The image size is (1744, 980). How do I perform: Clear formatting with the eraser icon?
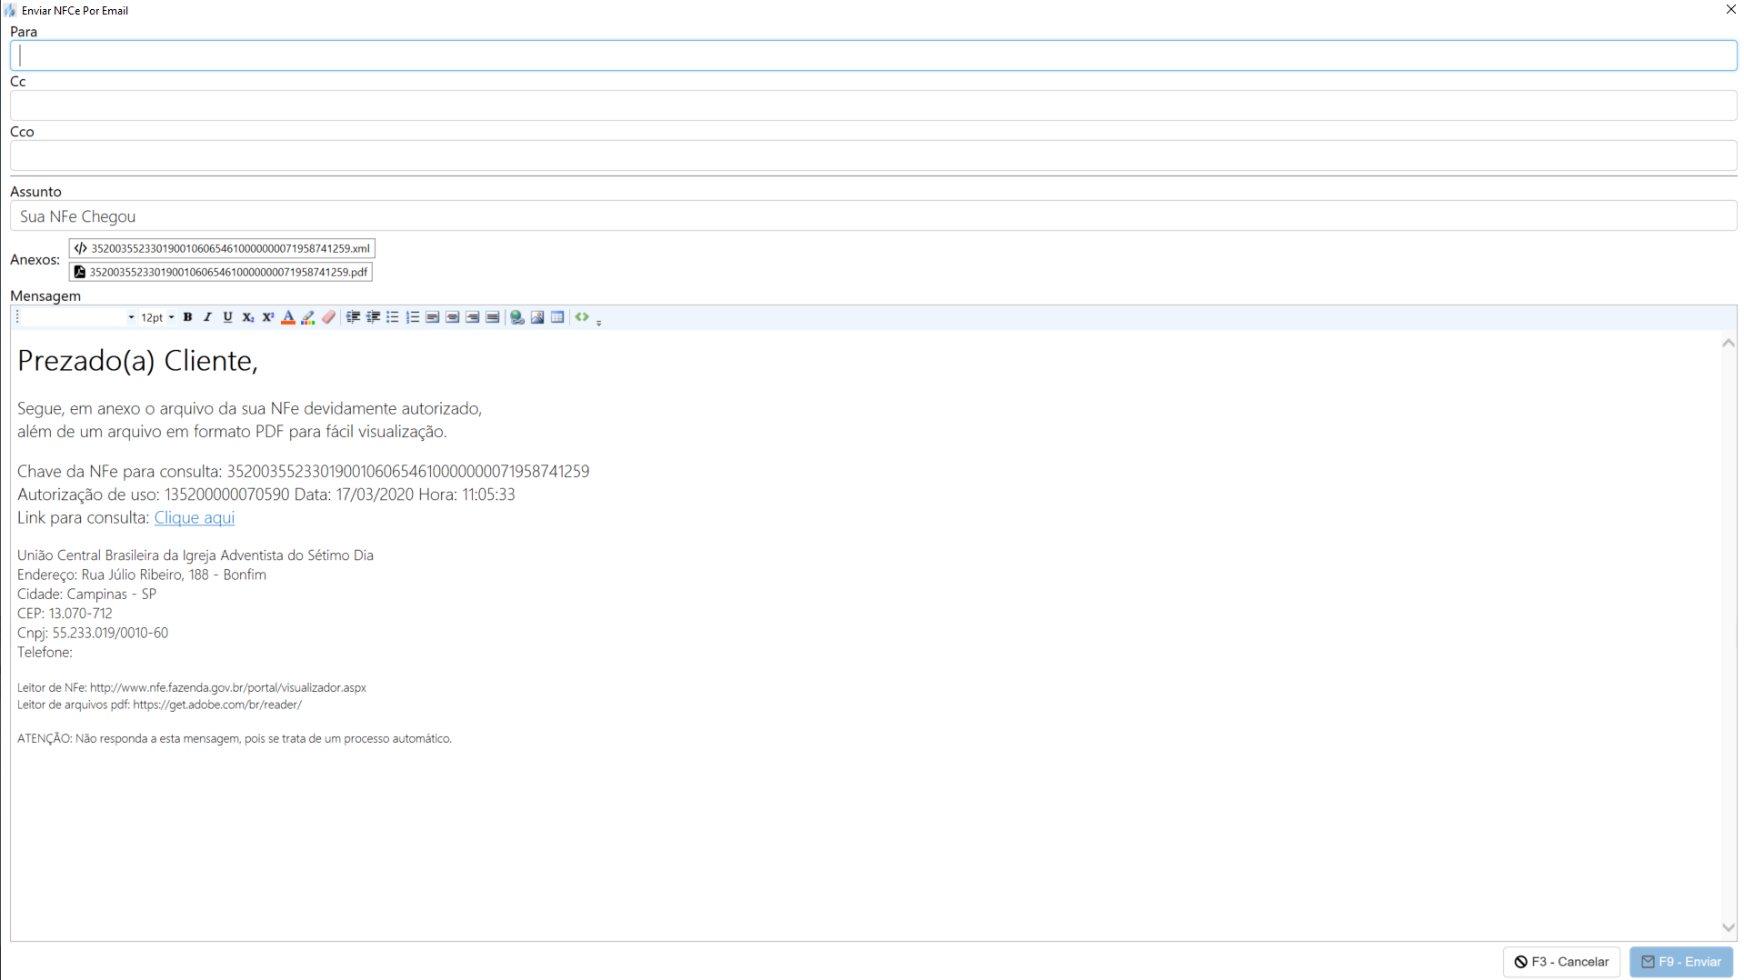pyautogui.click(x=328, y=317)
